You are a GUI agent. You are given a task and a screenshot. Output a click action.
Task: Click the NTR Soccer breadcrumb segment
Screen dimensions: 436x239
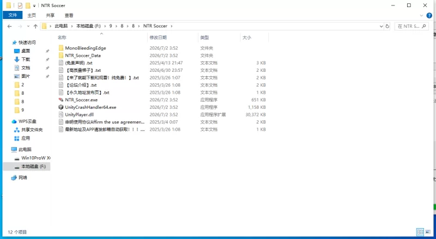tap(155, 26)
